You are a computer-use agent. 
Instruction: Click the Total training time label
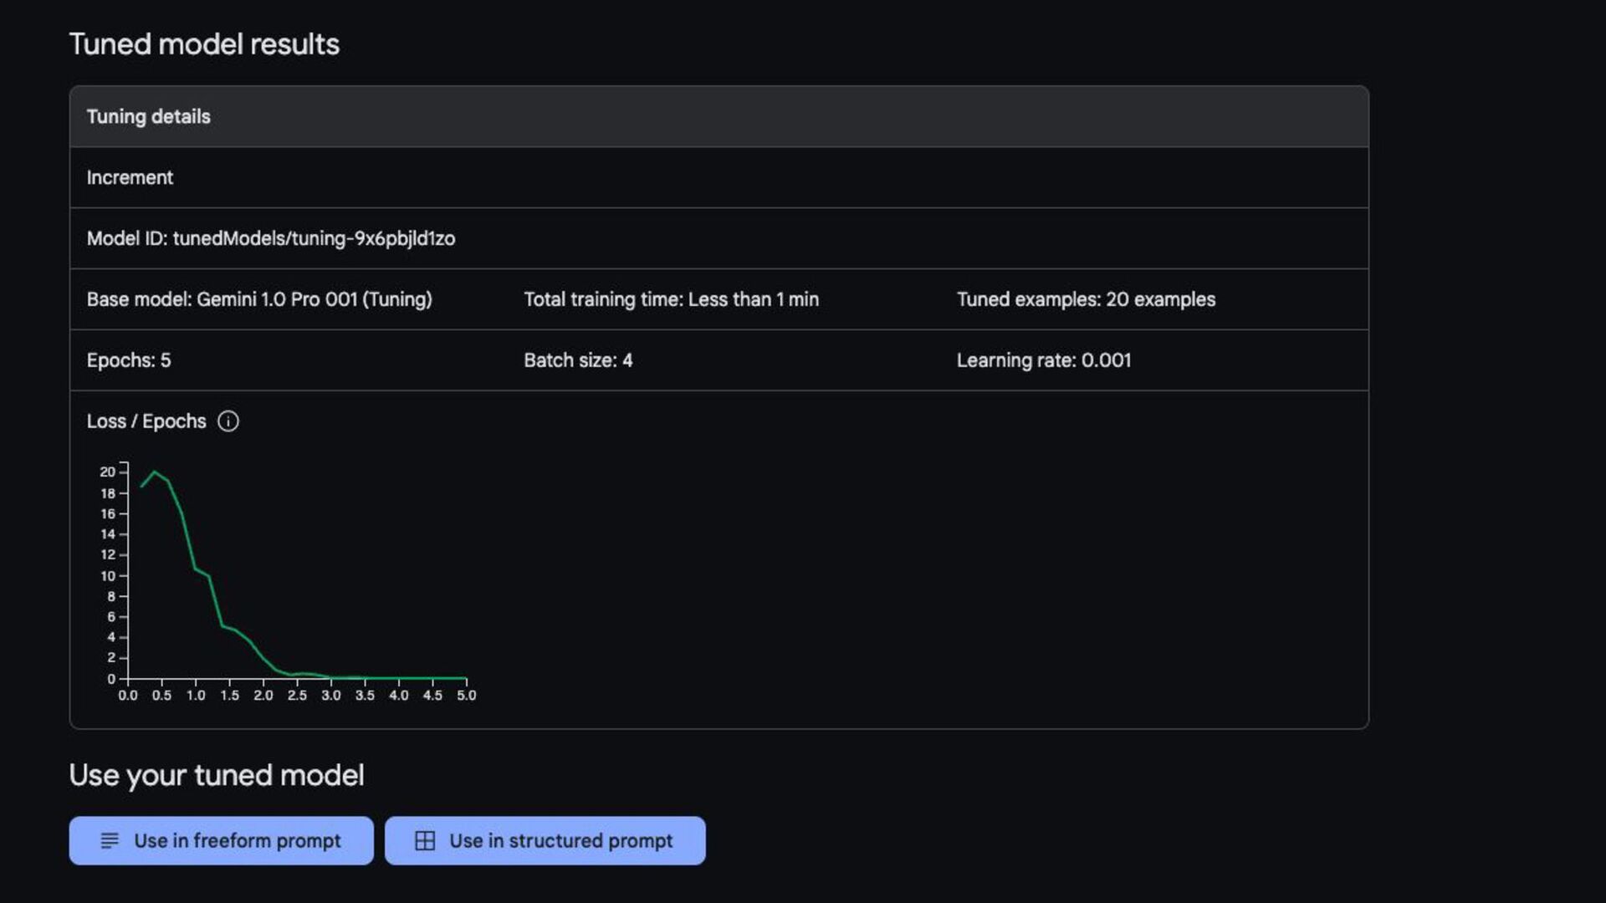click(x=671, y=300)
